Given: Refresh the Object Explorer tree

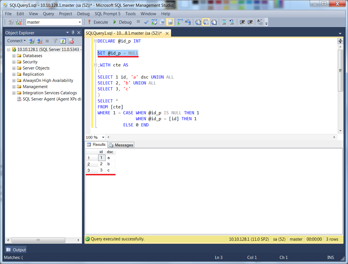Looking at the screenshot, I should pyautogui.click(x=63, y=41).
